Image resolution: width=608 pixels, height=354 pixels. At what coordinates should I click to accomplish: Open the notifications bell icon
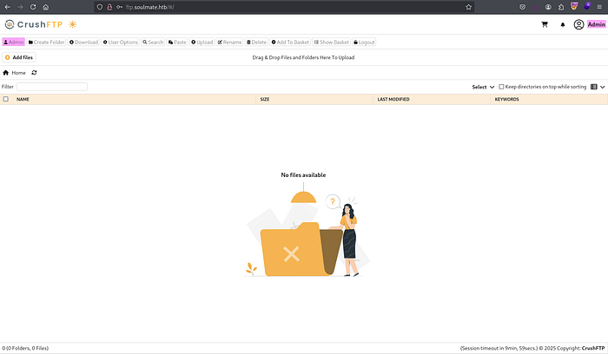[x=563, y=25]
